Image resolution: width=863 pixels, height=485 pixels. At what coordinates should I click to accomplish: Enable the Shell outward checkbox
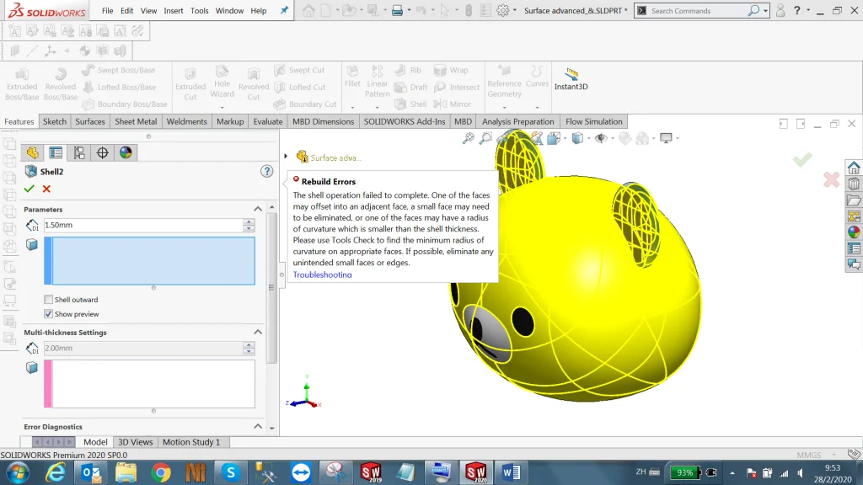(48, 299)
